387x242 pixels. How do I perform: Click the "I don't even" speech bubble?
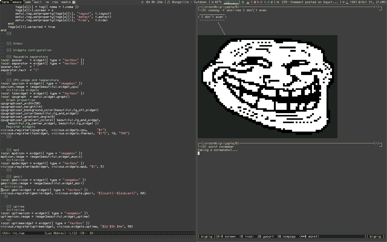pos(212,17)
